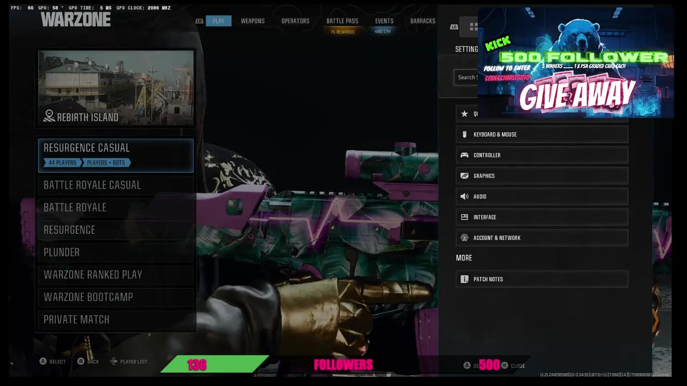Click the Patch Notes info icon
The image size is (687, 386).
(464, 279)
